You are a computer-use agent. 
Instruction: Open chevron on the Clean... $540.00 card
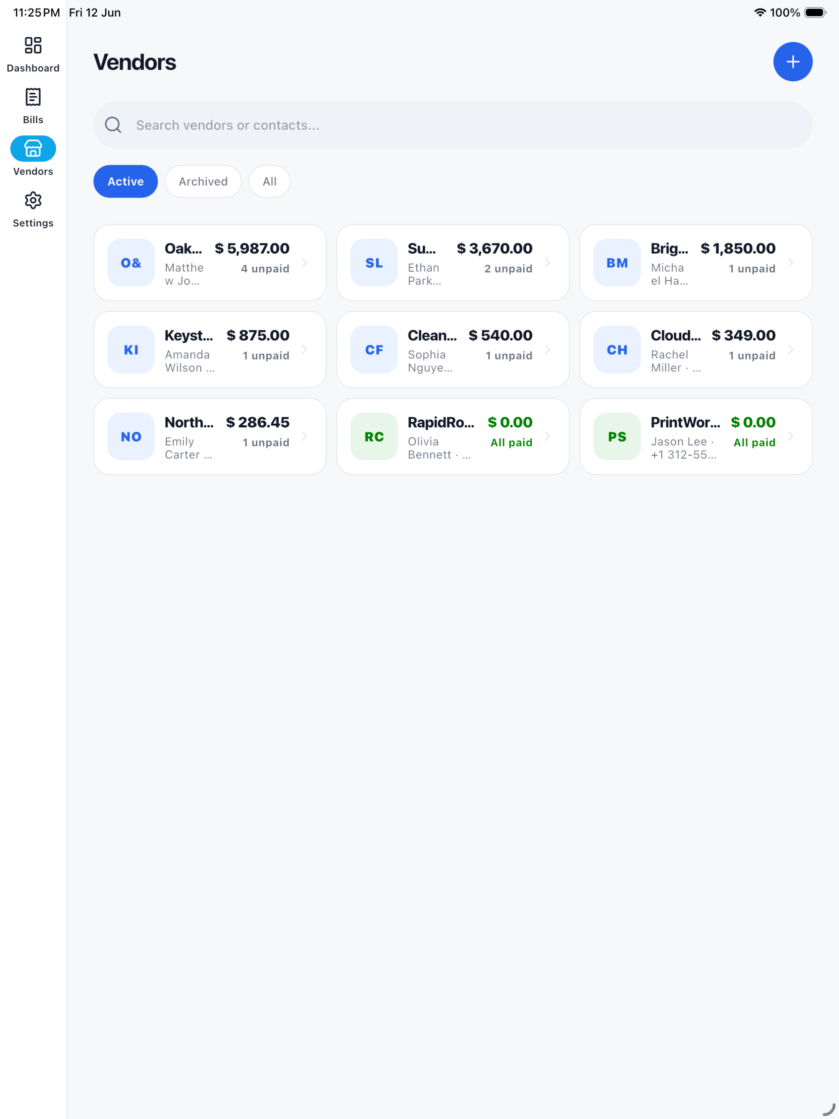coord(548,350)
